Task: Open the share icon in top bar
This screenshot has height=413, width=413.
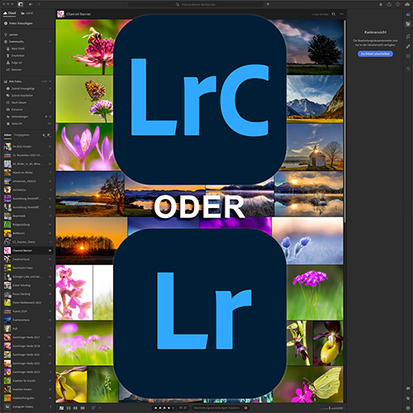Action: pos(389,4)
